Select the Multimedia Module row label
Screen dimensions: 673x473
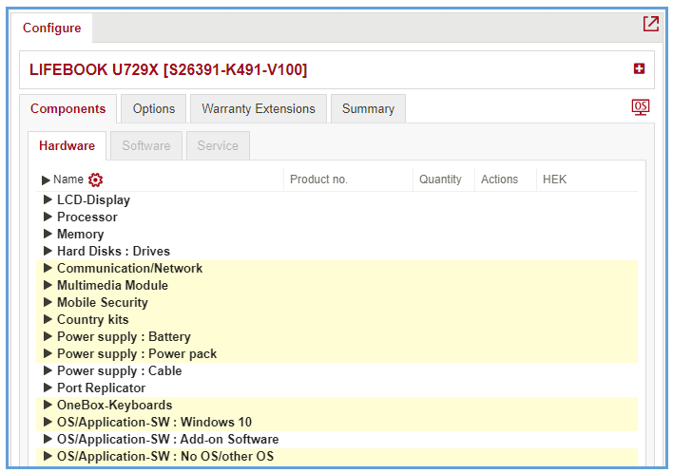coord(112,286)
